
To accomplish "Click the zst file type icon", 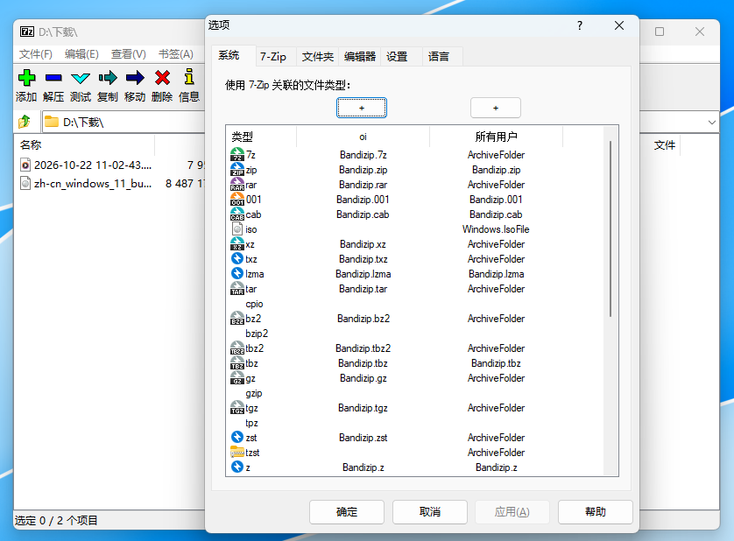I will [x=237, y=438].
